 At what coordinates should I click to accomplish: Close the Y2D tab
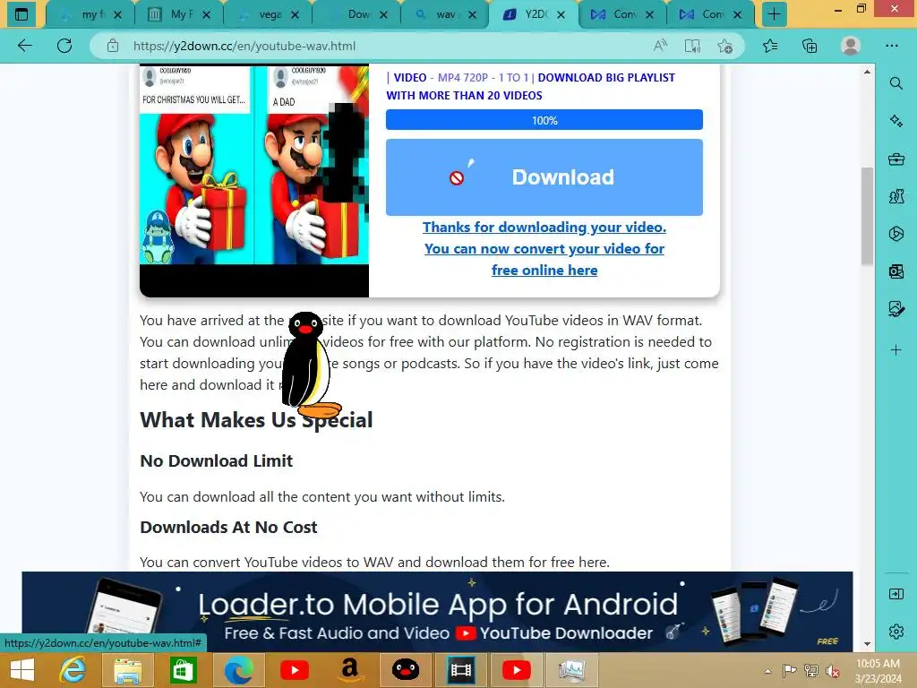coord(561,14)
